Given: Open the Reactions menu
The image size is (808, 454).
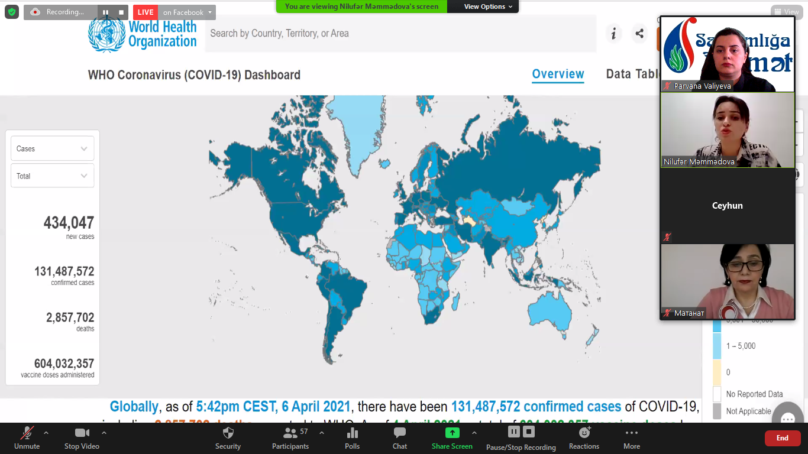Looking at the screenshot, I should click(x=584, y=438).
